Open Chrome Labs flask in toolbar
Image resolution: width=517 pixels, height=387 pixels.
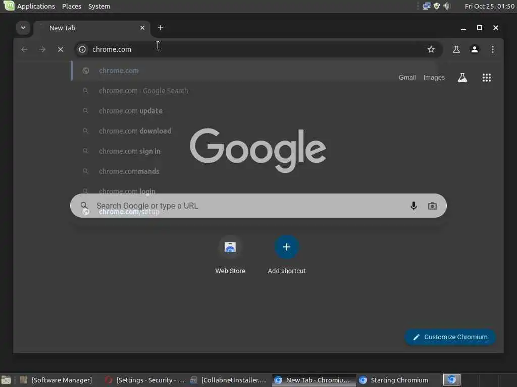456,49
